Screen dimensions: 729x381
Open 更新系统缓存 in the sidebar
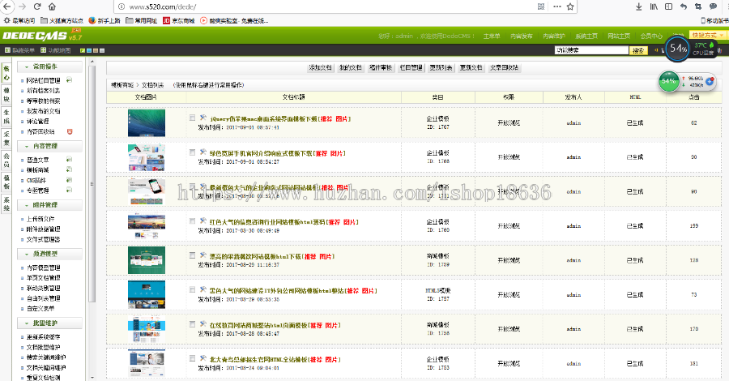click(x=43, y=337)
